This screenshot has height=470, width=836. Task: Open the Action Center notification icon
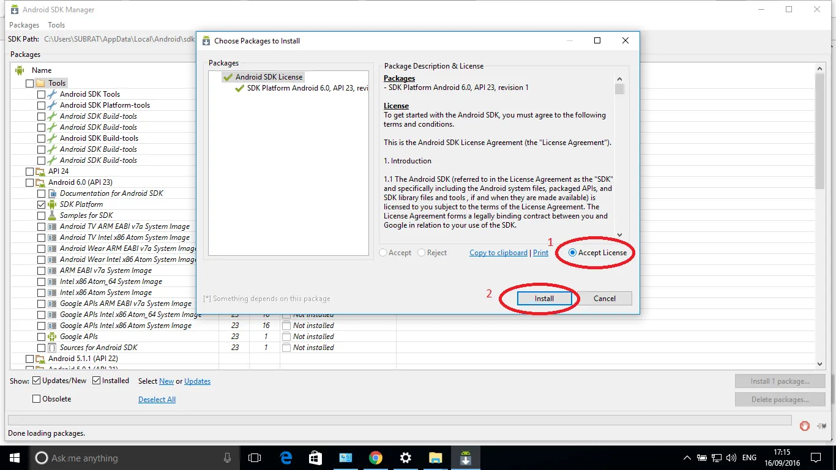(x=816, y=458)
